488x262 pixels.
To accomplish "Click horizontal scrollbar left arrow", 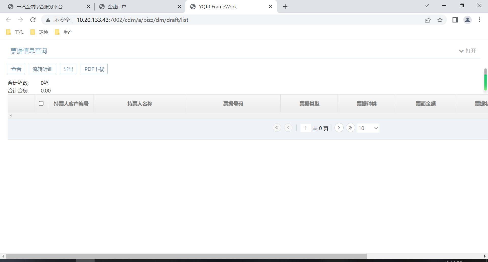I will (3, 256).
